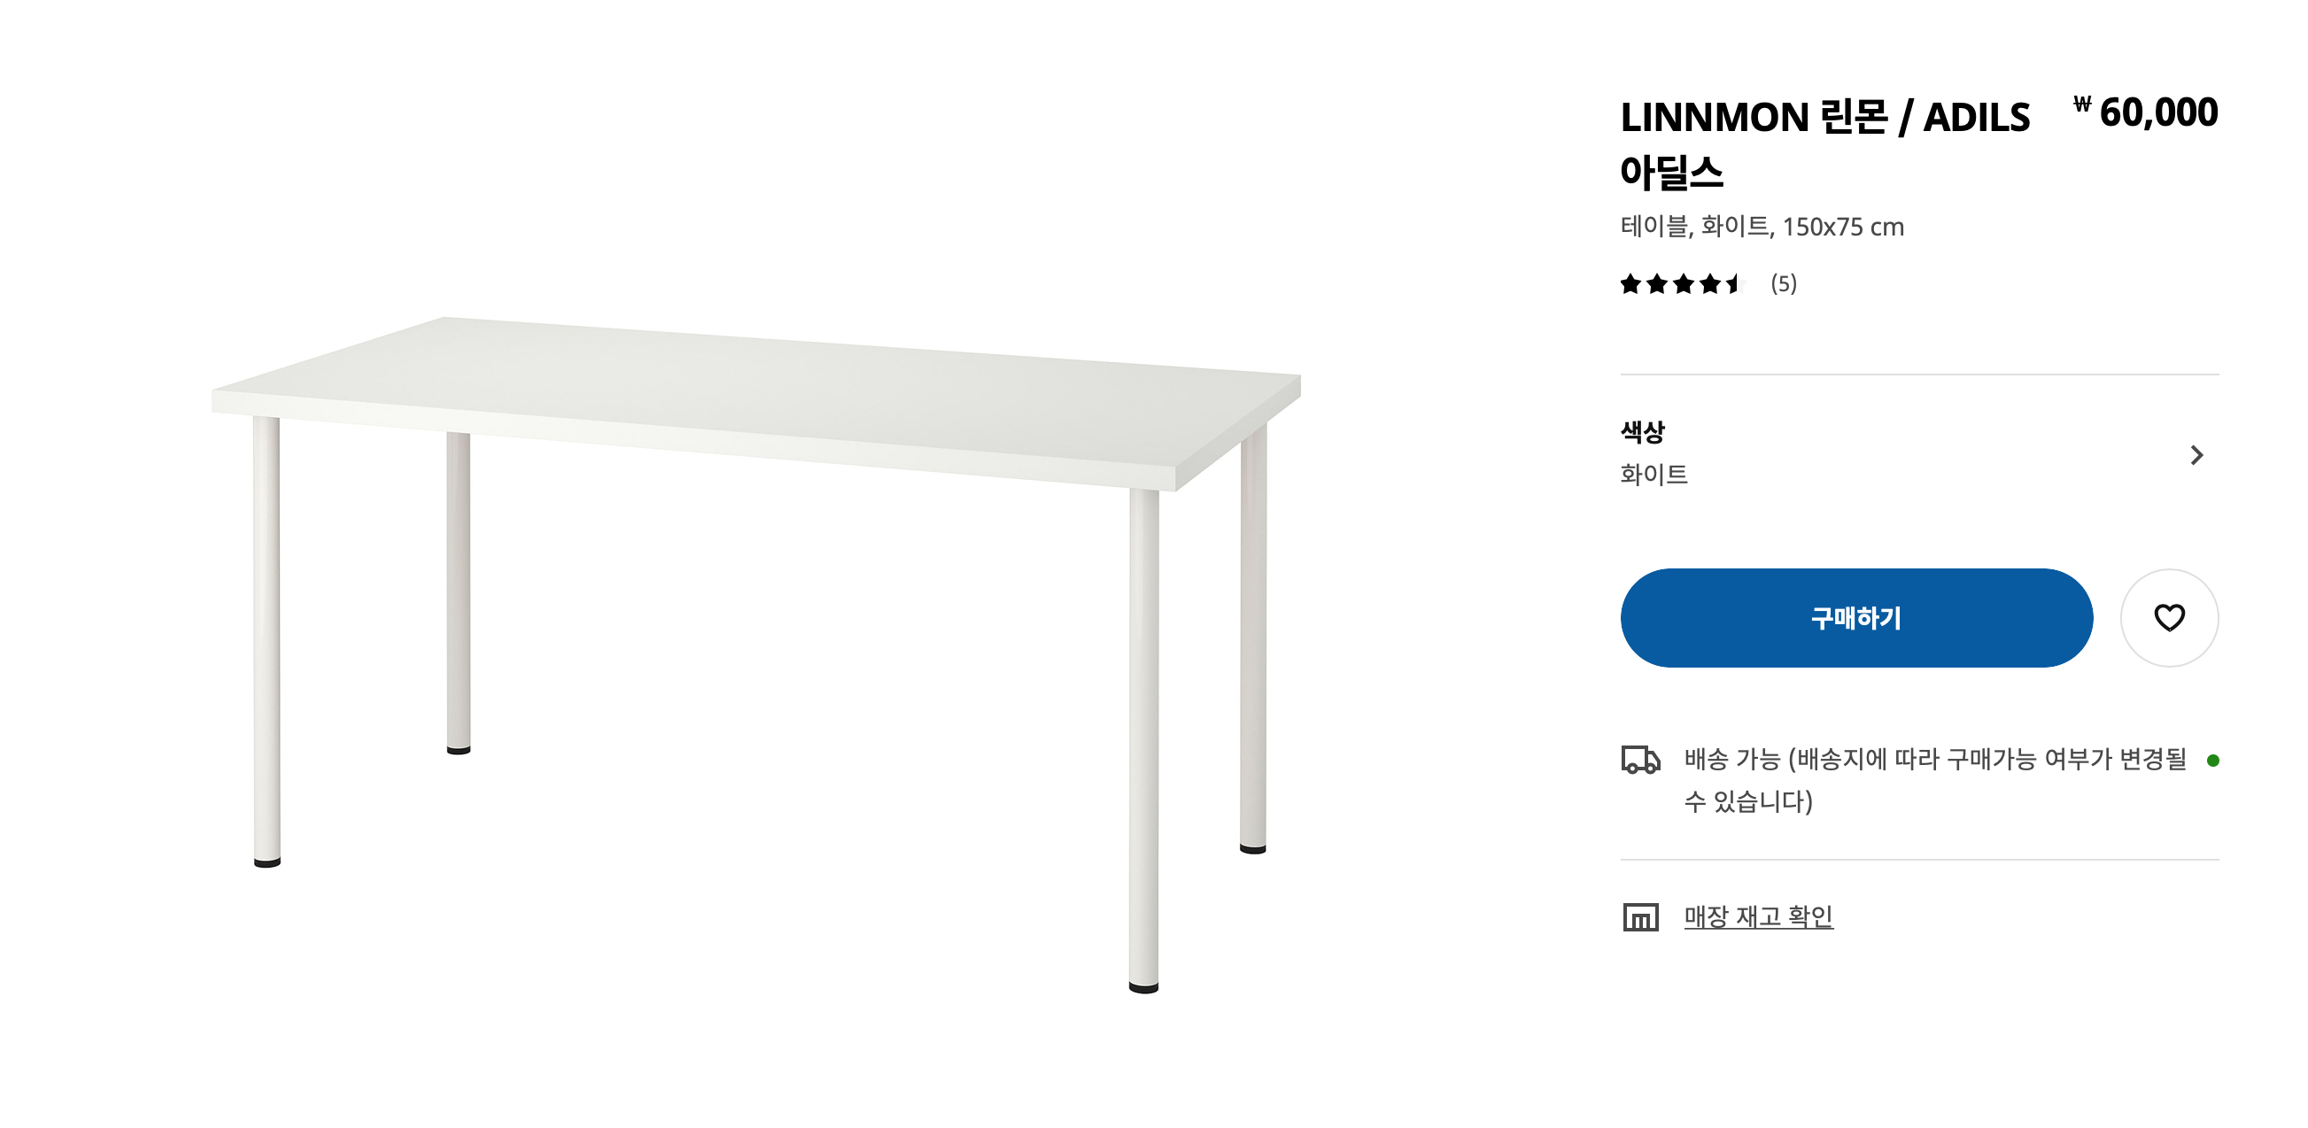This screenshot has width=2308, height=1128.
Task: Expand color options with the chevron arrow
Action: (x=2196, y=455)
